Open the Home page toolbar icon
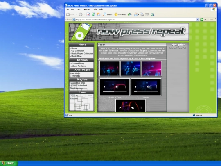Screen dimensions: 221x166 click(x=98, y=14)
